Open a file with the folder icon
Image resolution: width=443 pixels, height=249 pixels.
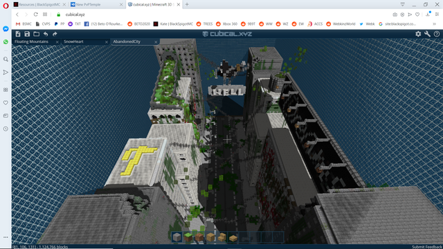[x=36, y=34]
